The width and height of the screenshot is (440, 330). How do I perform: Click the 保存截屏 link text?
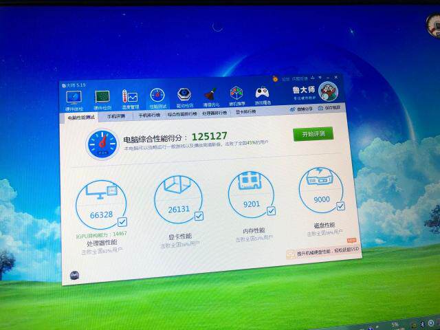[333, 107]
